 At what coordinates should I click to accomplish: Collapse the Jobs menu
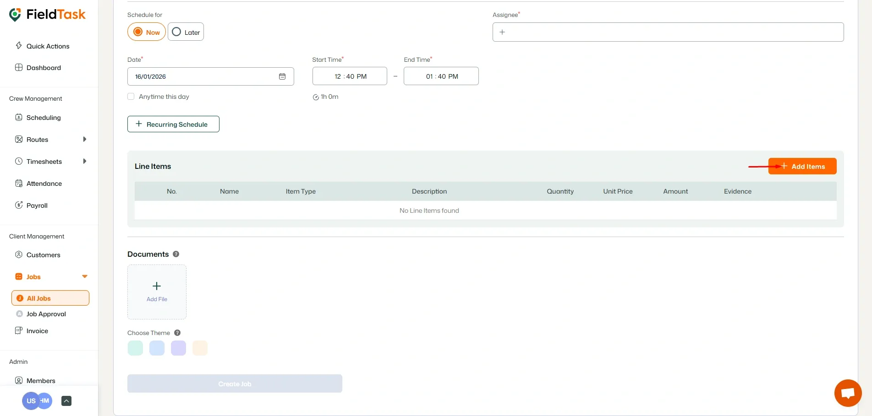coord(84,276)
